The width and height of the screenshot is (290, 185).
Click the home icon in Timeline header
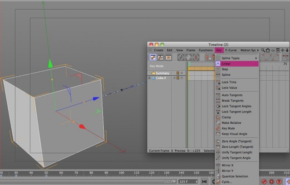click(268, 50)
